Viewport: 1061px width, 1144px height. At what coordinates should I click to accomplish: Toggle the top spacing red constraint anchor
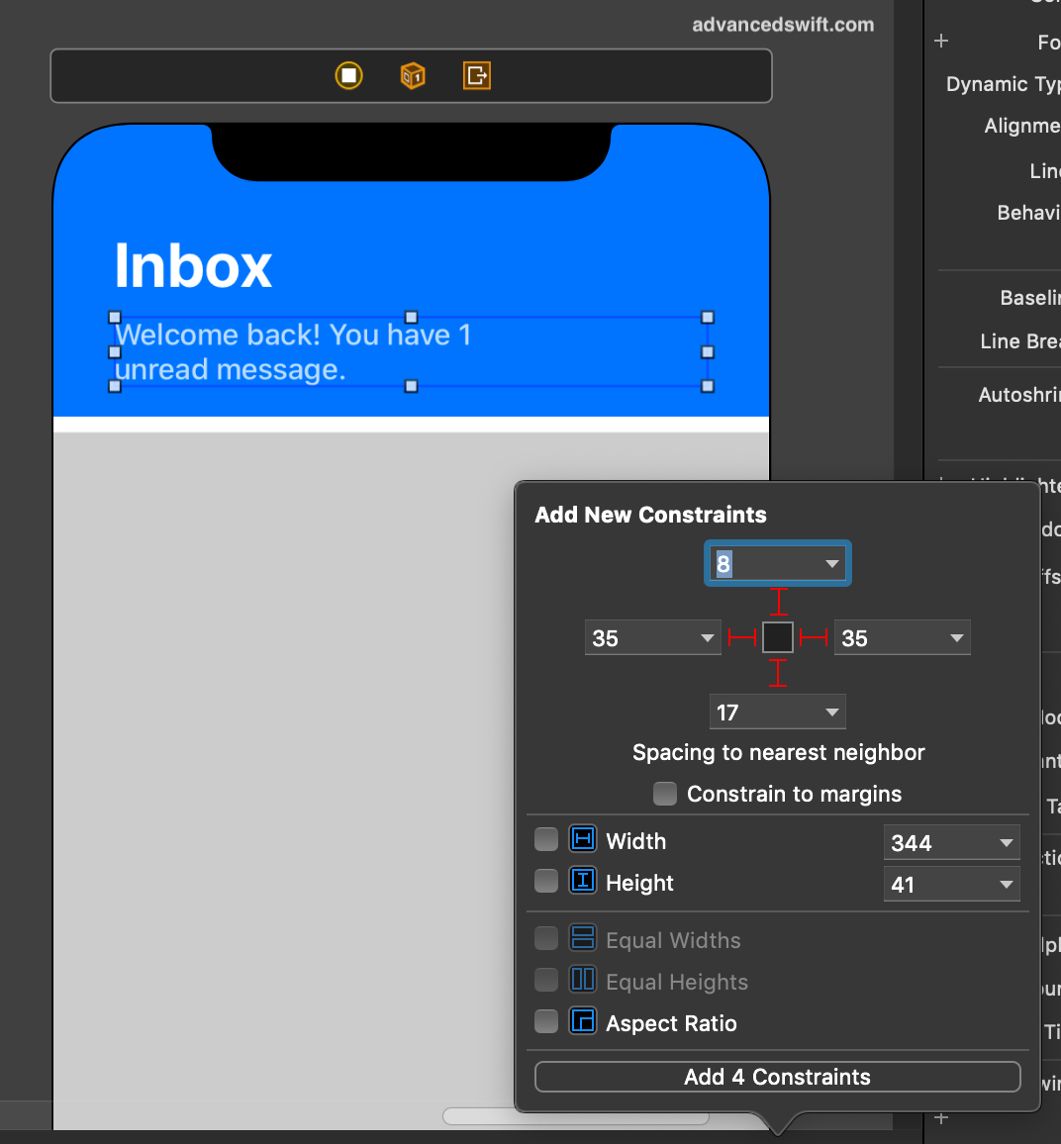pos(778,600)
